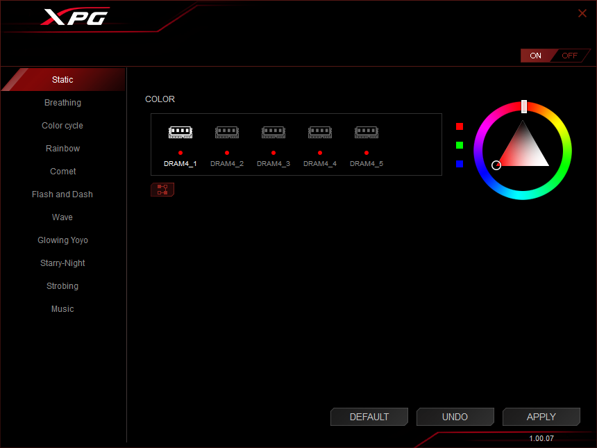Pick the red preset color swatch
Image resolution: width=597 pixels, height=448 pixels.
(x=460, y=126)
